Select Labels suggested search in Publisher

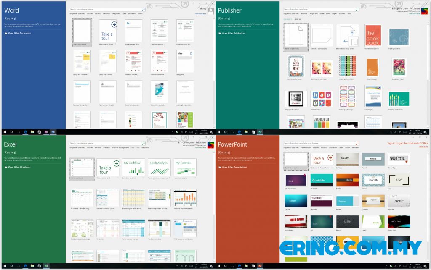(x=321, y=13)
